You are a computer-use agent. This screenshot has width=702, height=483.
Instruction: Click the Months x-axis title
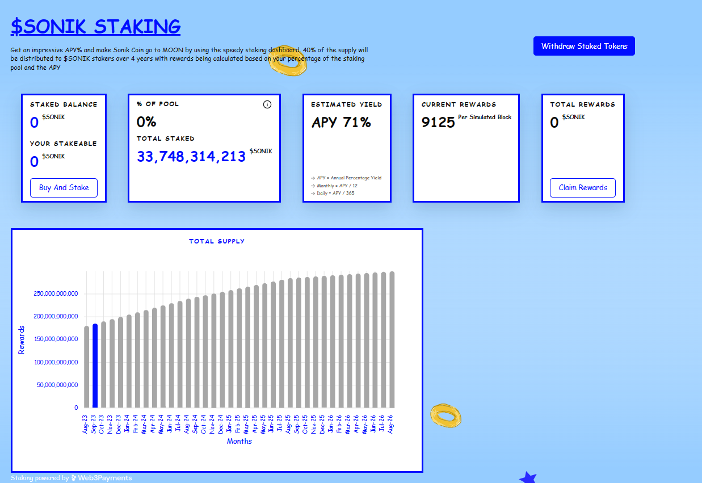coord(239,441)
